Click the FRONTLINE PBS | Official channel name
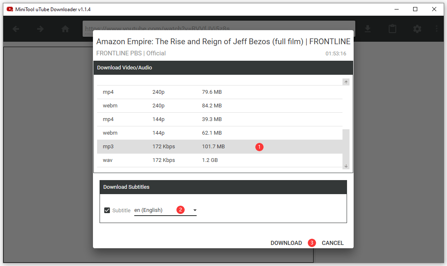447x266 pixels. (x=131, y=53)
